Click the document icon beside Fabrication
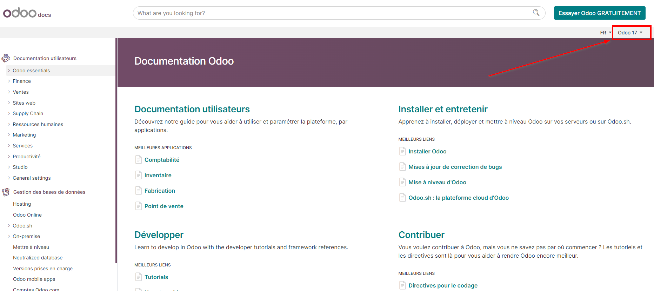Screen dimensions: 654x291 (x=139, y=191)
